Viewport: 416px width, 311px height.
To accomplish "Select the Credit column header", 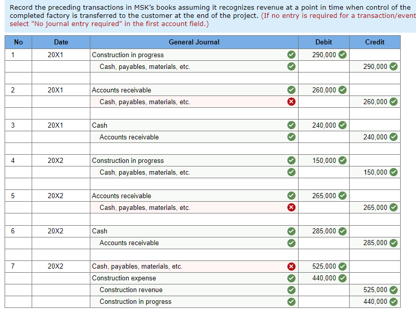I will click(375, 42).
